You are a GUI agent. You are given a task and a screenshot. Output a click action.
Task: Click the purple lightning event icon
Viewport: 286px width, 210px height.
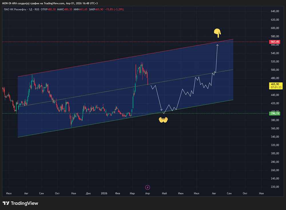(147, 187)
